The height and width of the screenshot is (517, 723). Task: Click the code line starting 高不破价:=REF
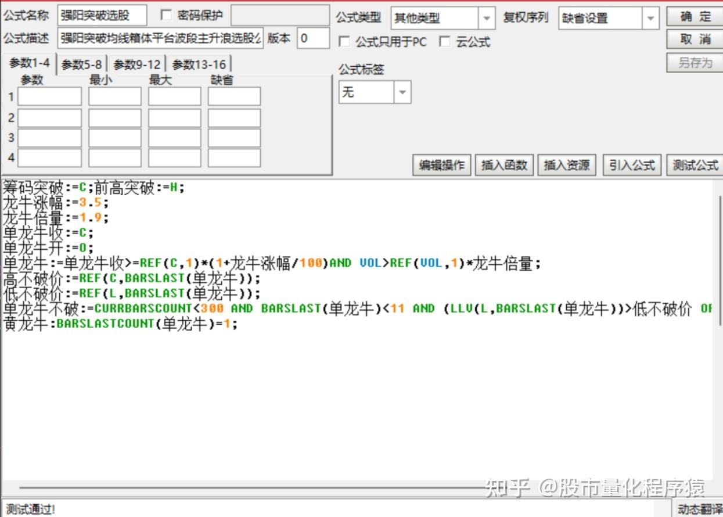[x=132, y=278]
